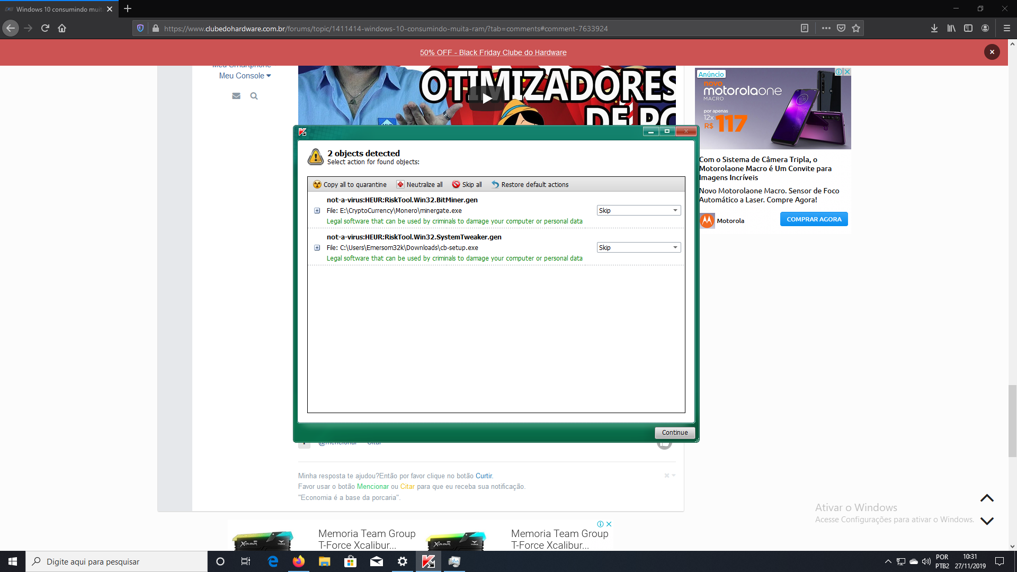Open the Windows Start menu

13,561
